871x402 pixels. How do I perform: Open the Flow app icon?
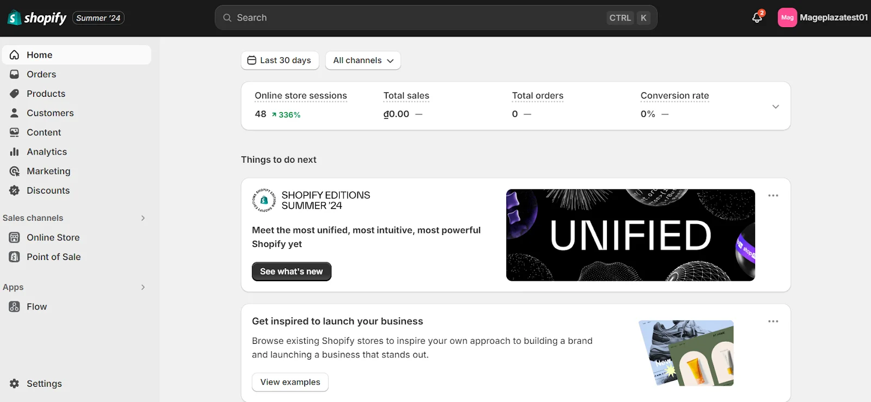point(14,306)
